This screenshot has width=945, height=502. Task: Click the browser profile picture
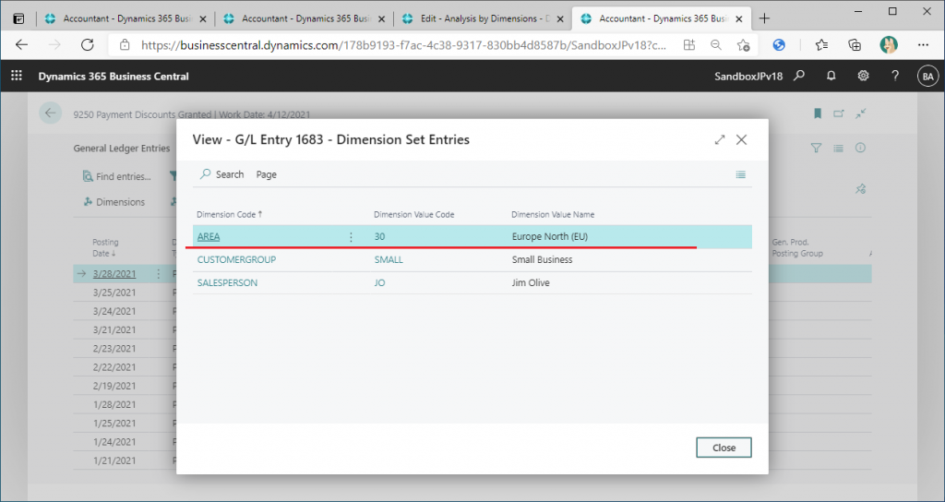(x=889, y=44)
